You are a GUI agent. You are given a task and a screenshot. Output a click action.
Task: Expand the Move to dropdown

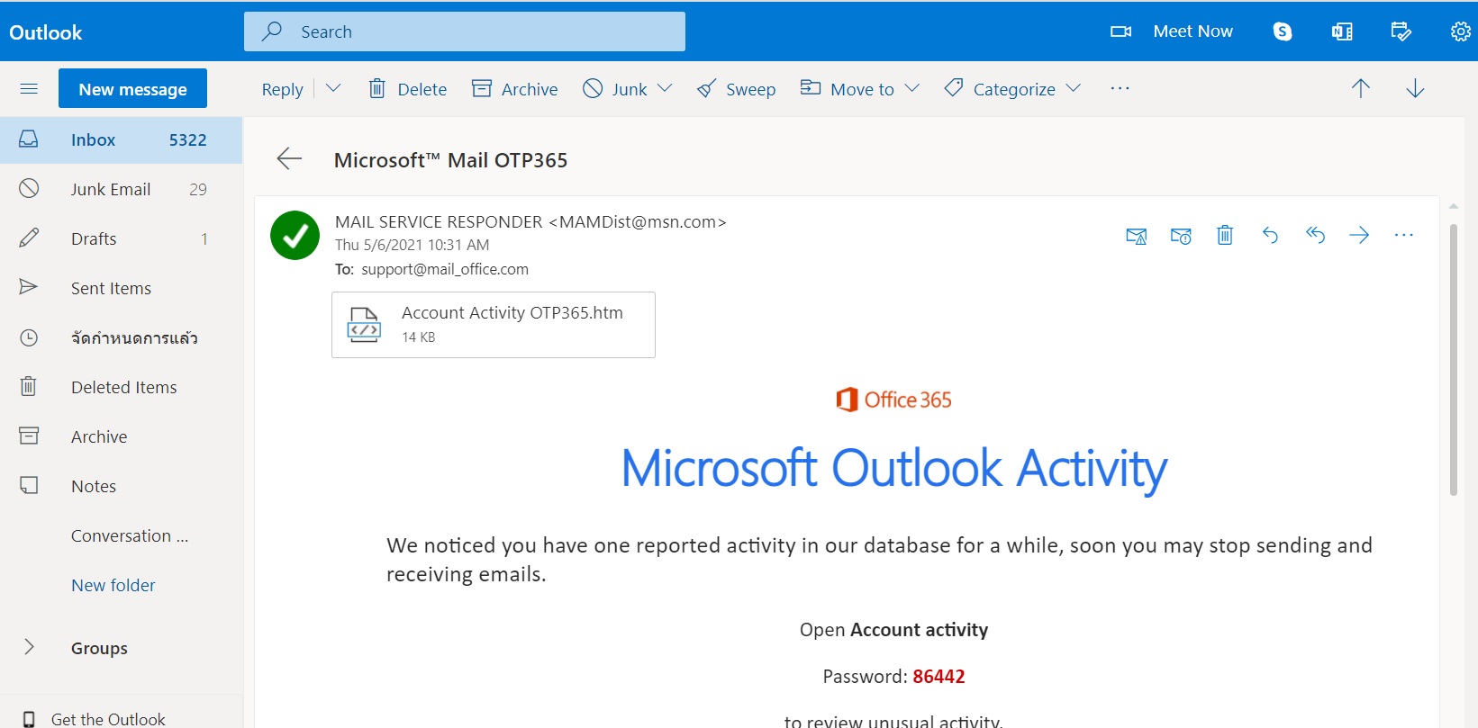coord(911,88)
